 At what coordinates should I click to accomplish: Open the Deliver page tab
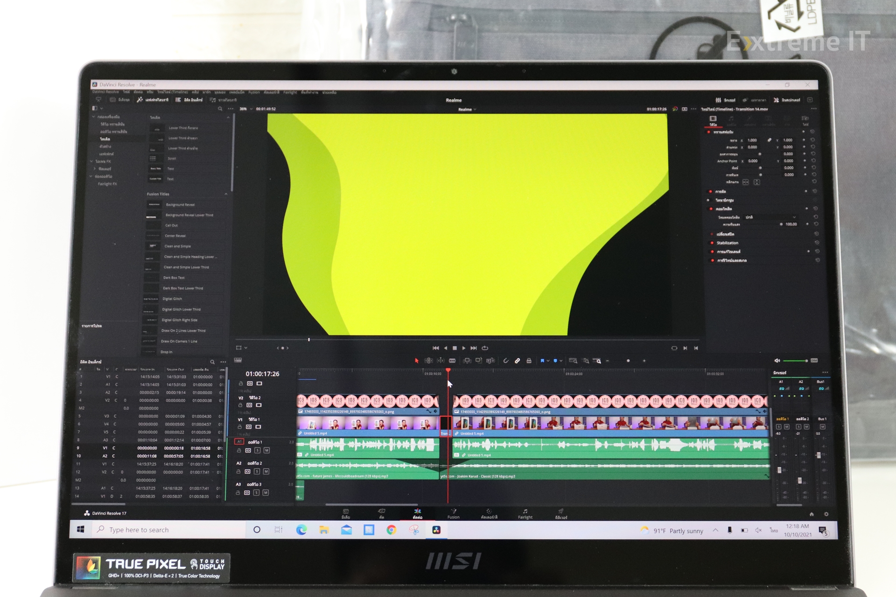tap(561, 514)
